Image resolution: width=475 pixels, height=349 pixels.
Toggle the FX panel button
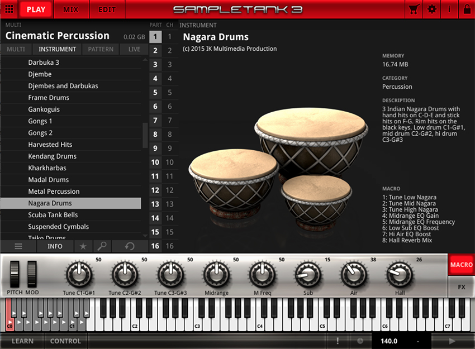pos(461,287)
